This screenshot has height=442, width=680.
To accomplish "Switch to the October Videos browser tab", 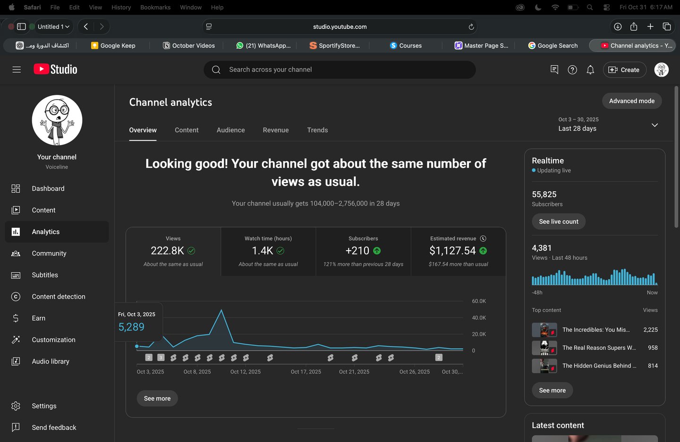I will coord(189,45).
